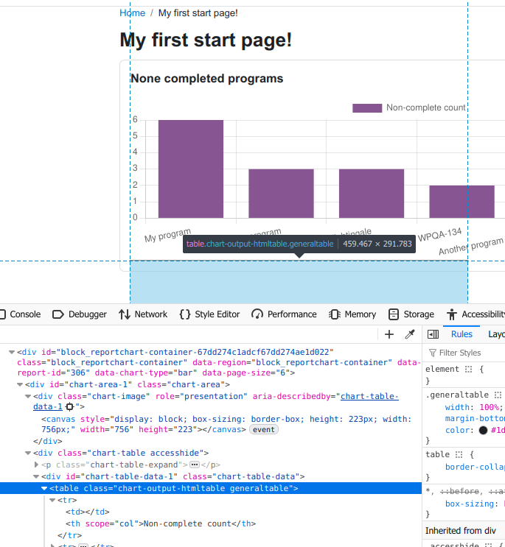Screen dimensions: 505x547
Task: Collapse the first tr node
Action: pos(52,501)
